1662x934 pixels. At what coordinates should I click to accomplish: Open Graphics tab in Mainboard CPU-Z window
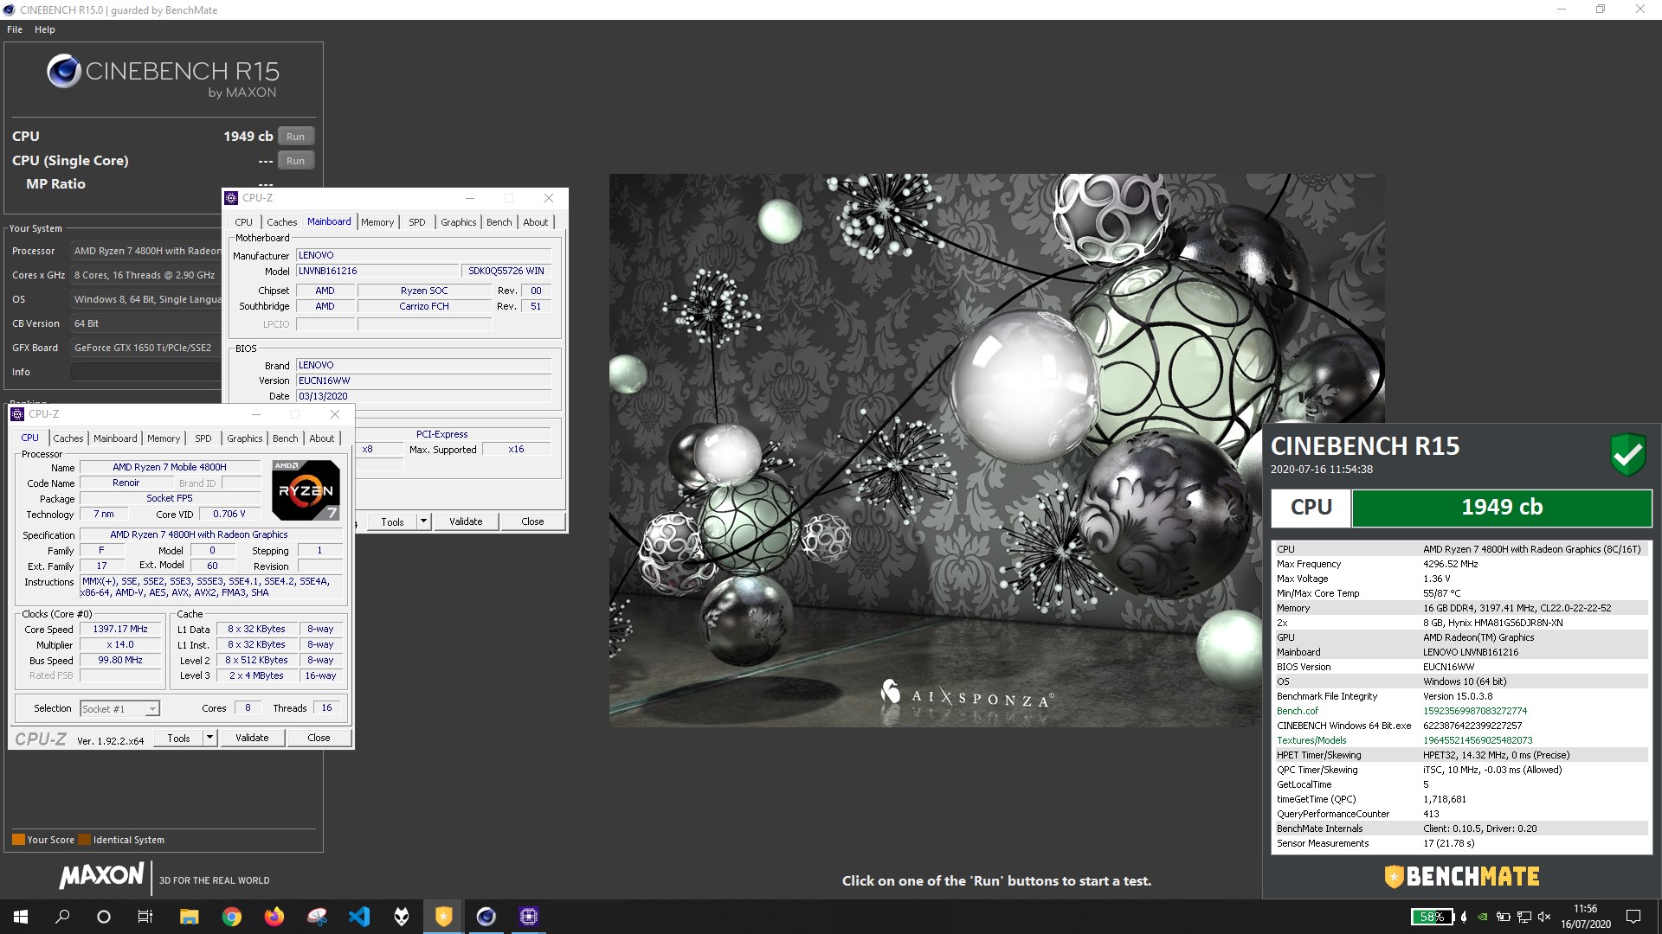pos(459,222)
